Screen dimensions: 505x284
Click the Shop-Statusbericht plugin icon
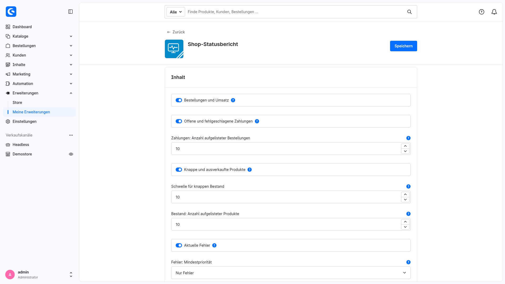(x=174, y=49)
